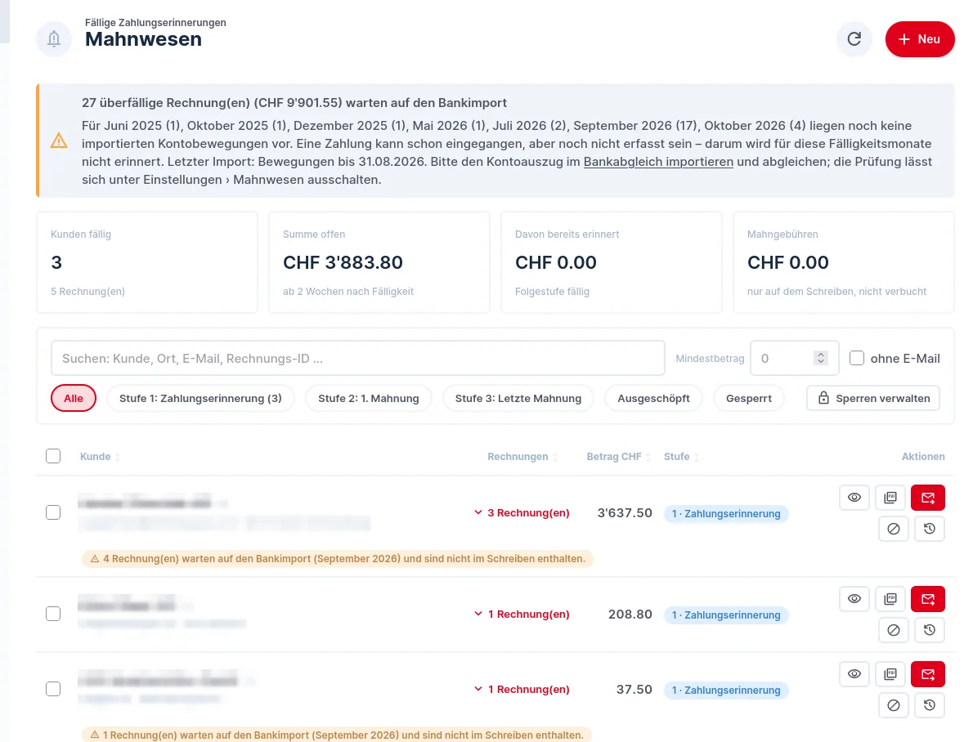The height and width of the screenshot is (742, 964).
Task: Expand 1 Rechnung(en) in 37.50 row
Action: pyautogui.click(x=522, y=689)
